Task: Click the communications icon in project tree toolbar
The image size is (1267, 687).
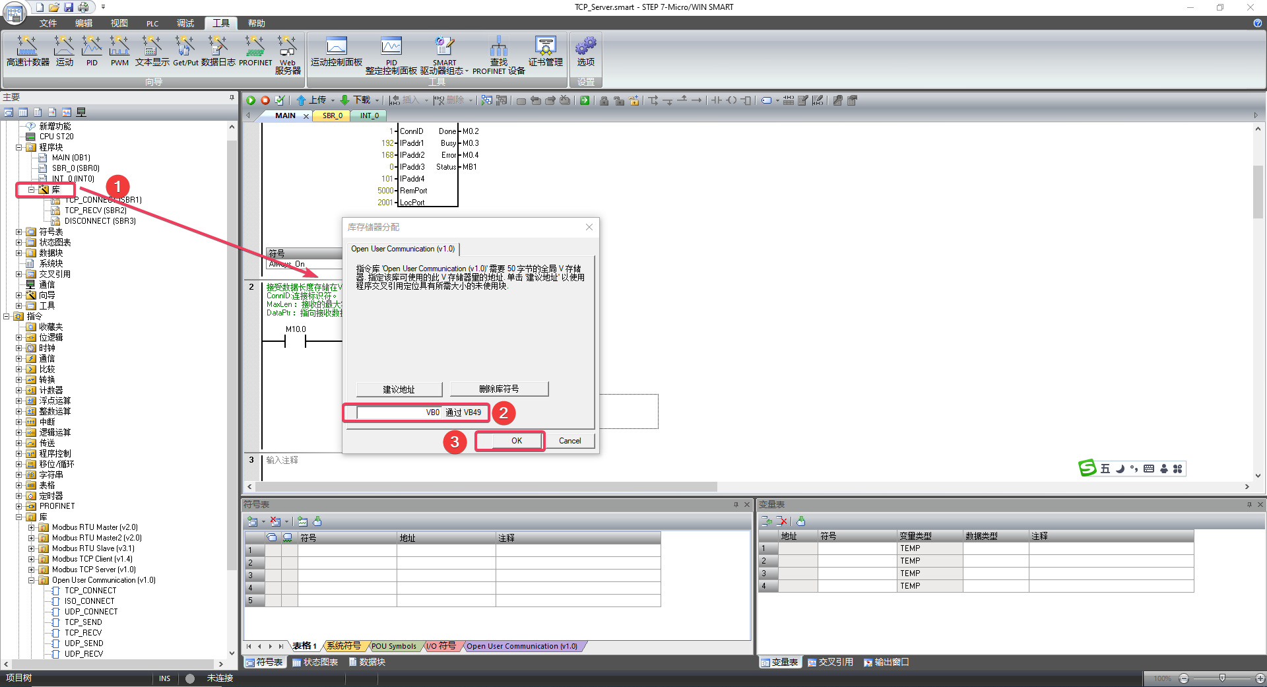Action: point(81,112)
